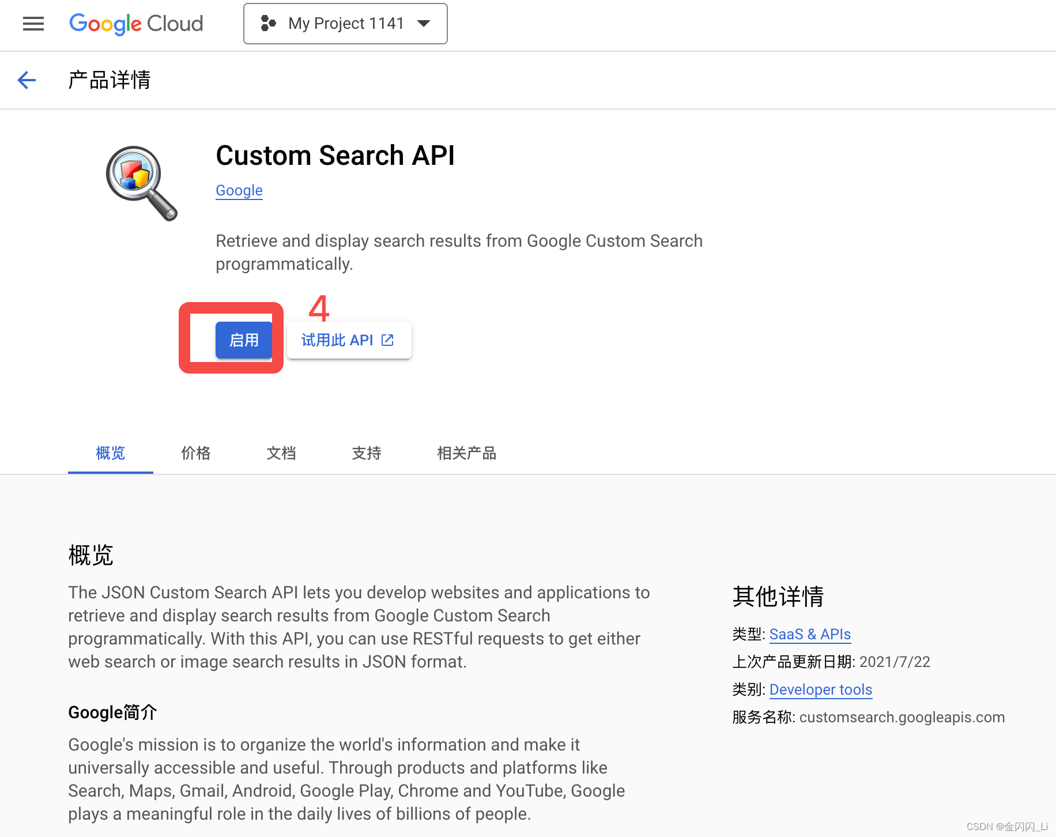Click the external link icon on 试用此 API
The width and height of the screenshot is (1056, 837).
tap(388, 340)
